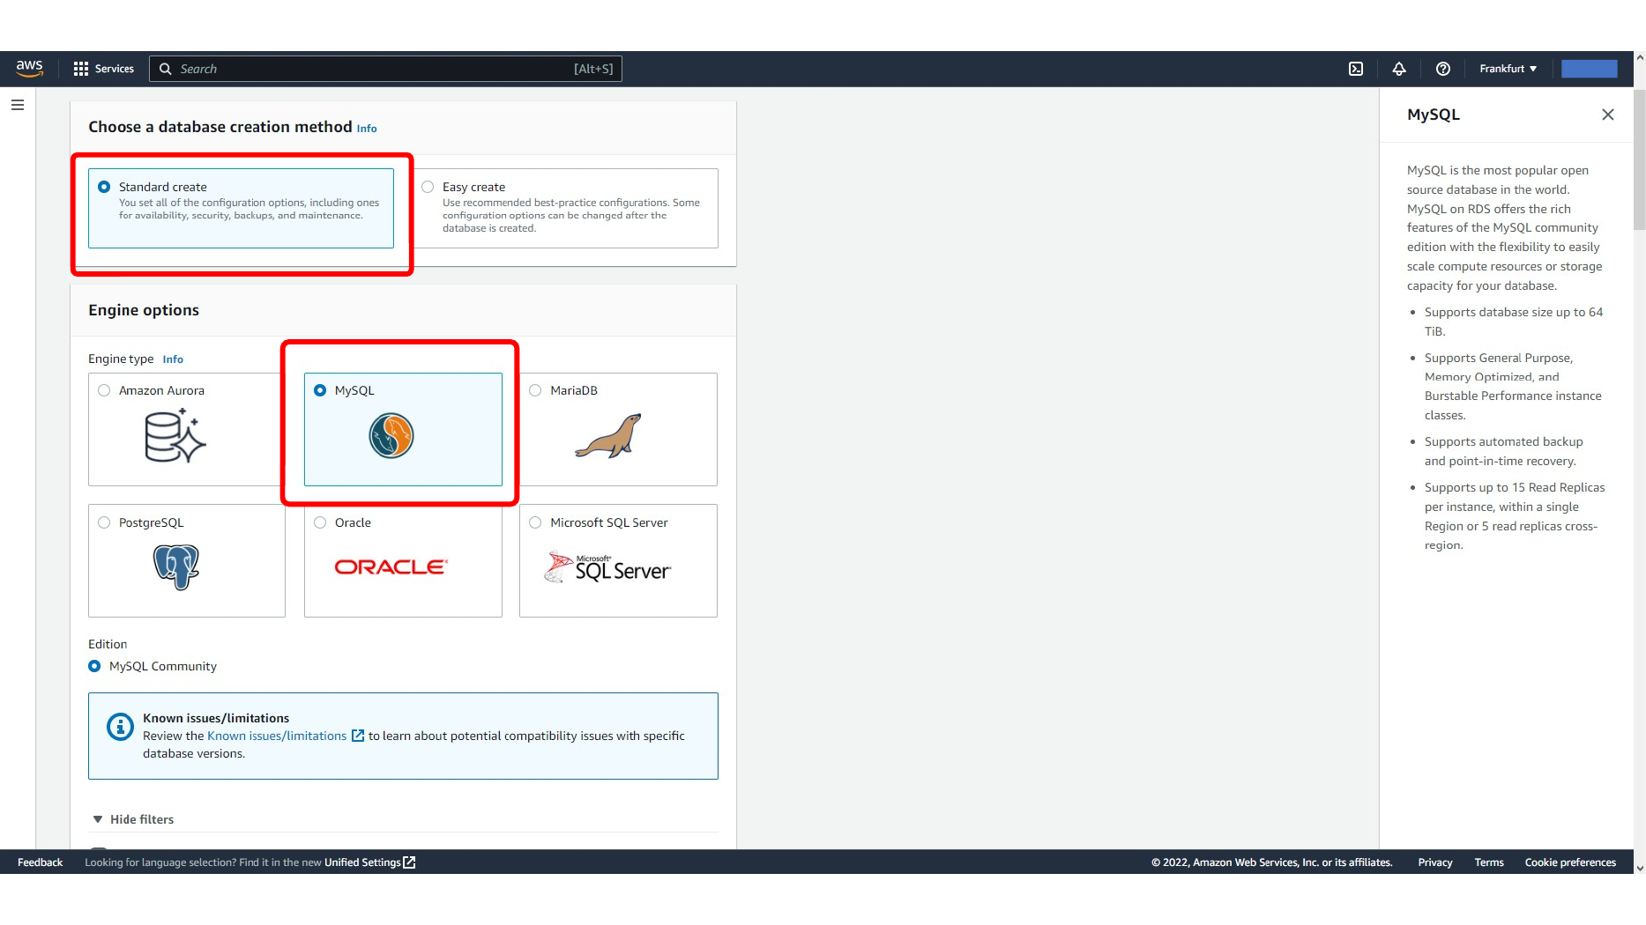Open the left navigation hamburger menu
The height and width of the screenshot is (925, 1646).
[x=18, y=105]
